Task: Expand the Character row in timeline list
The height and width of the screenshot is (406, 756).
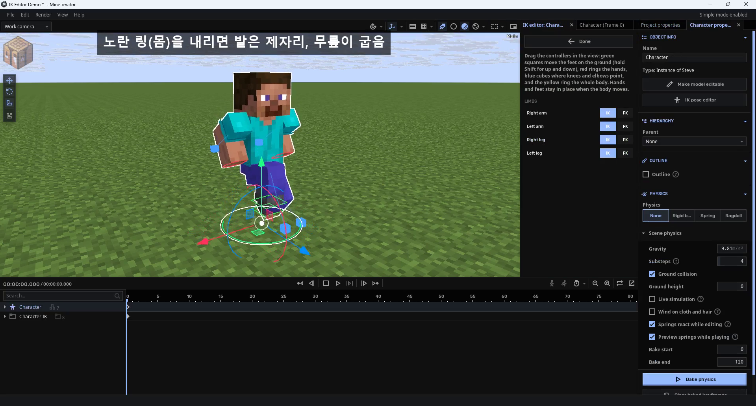Action: [x=5, y=307]
